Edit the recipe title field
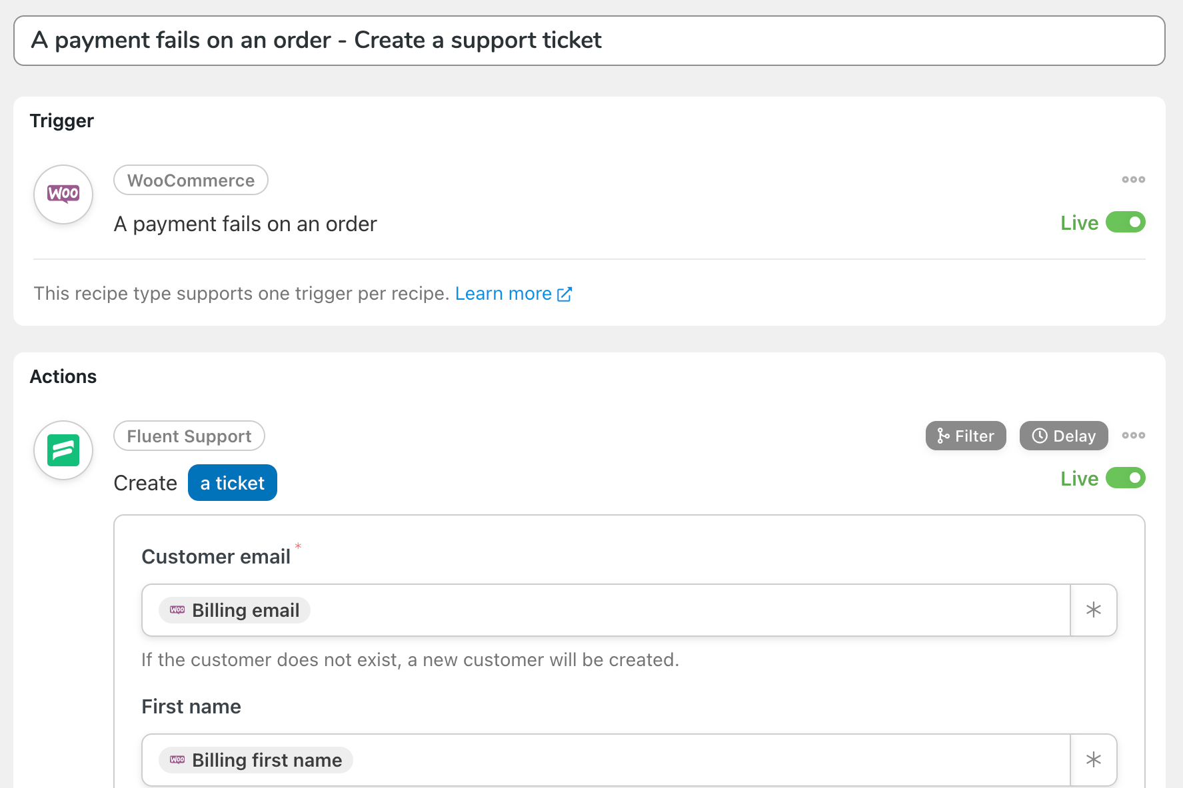Image resolution: width=1183 pixels, height=788 pixels. (589, 41)
